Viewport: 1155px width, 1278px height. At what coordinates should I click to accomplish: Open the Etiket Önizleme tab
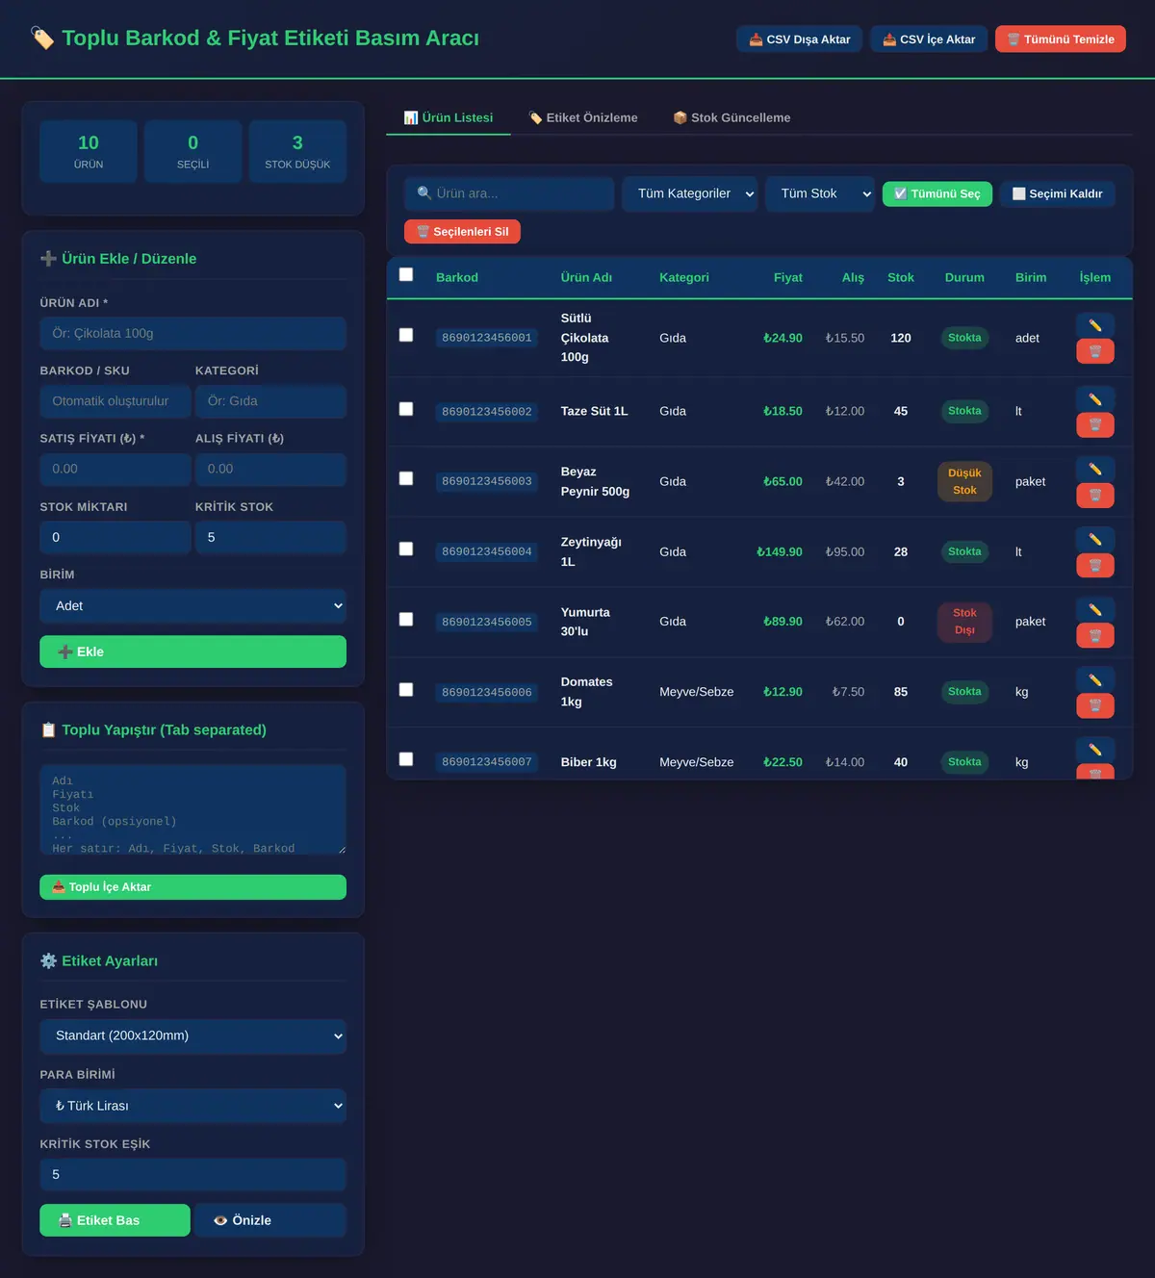tap(583, 117)
